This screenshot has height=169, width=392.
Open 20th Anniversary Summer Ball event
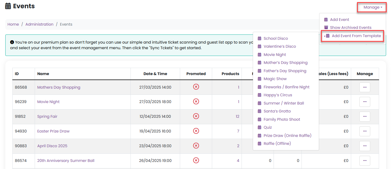coord(66,161)
